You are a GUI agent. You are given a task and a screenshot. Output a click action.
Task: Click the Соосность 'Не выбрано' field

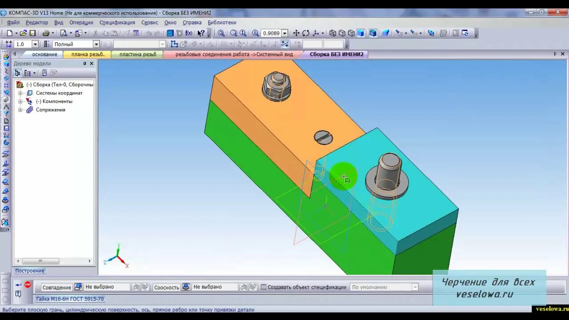tap(215, 287)
